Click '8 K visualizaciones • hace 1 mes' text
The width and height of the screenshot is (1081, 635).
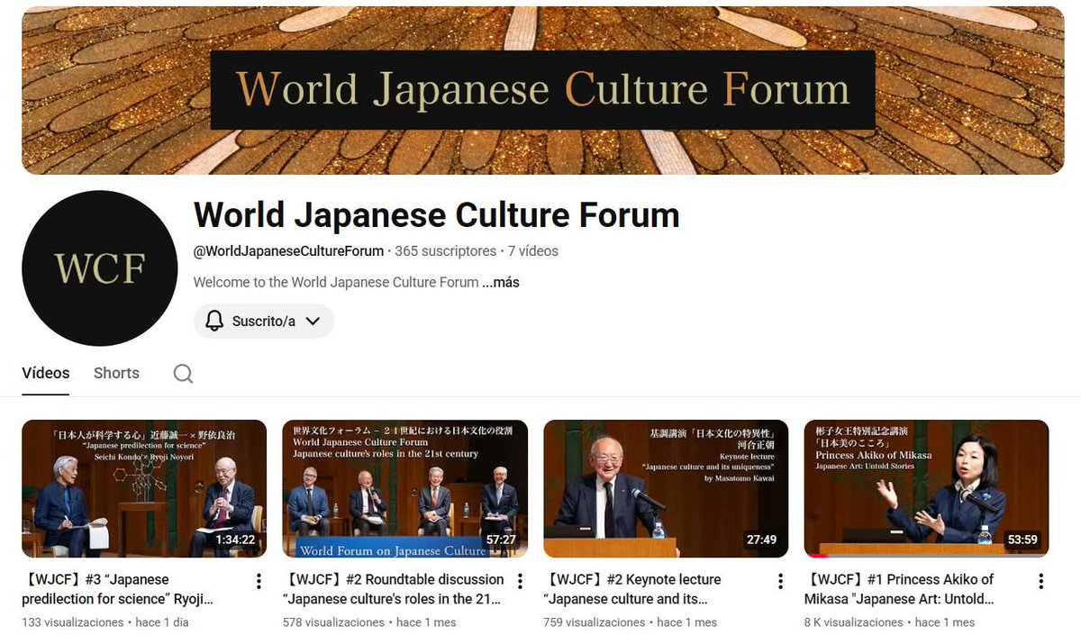pyautogui.click(x=890, y=622)
